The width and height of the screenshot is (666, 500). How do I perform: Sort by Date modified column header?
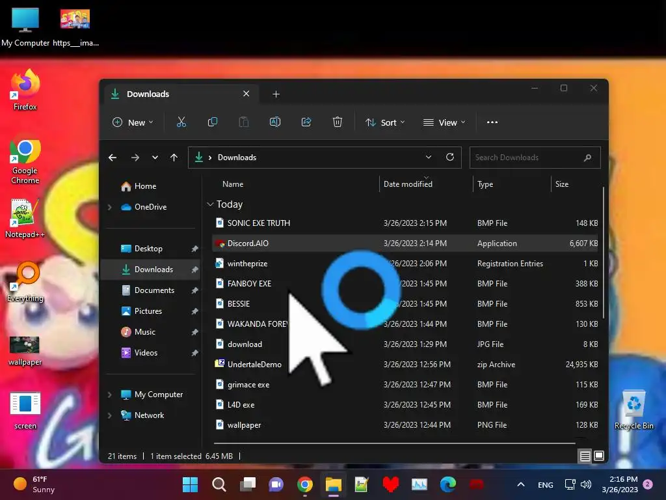point(408,184)
